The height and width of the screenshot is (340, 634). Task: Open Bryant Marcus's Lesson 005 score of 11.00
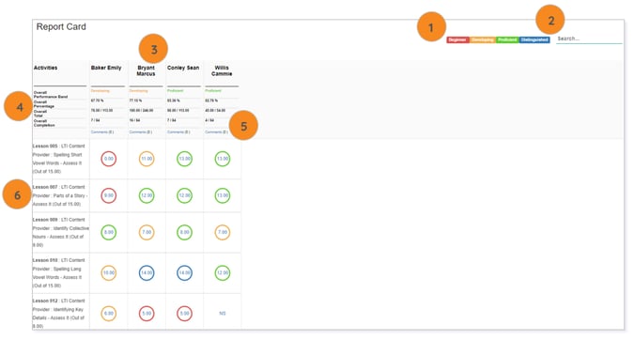pyautogui.click(x=147, y=159)
